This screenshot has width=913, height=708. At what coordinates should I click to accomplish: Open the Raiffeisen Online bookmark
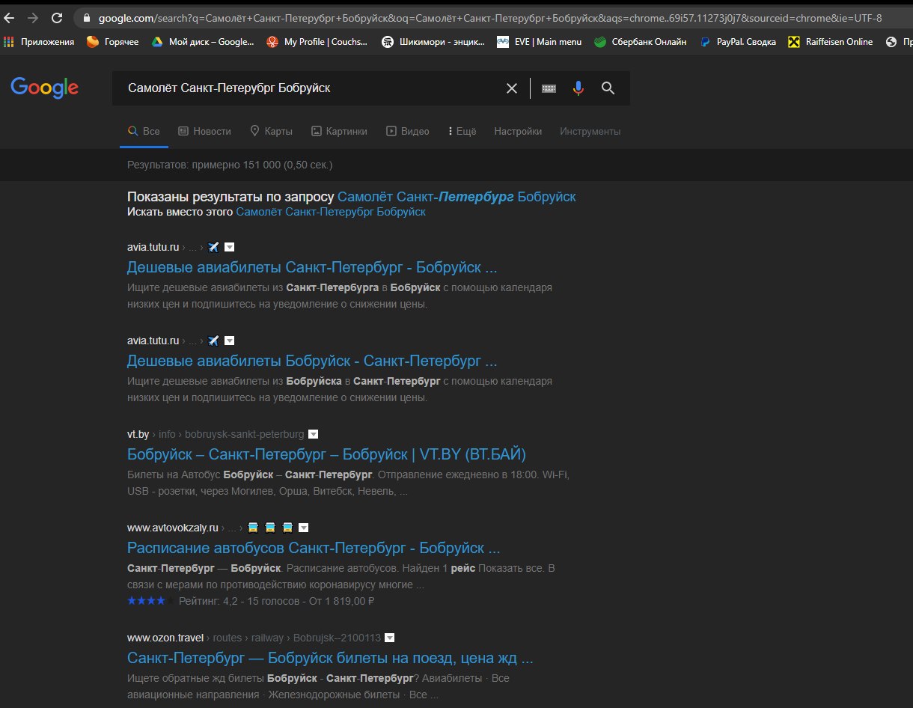[x=831, y=42]
